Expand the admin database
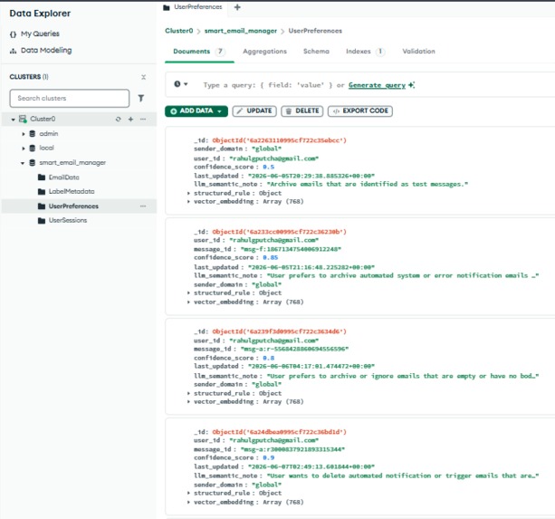 point(24,134)
